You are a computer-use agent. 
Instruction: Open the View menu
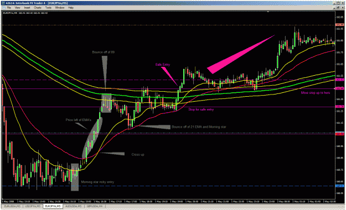pyautogui.click(x=17, y=8)
